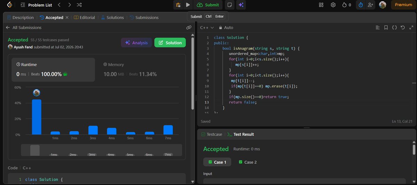Switch to the Solutions tab
The image size is (417, 185).
tap(112, 17)
